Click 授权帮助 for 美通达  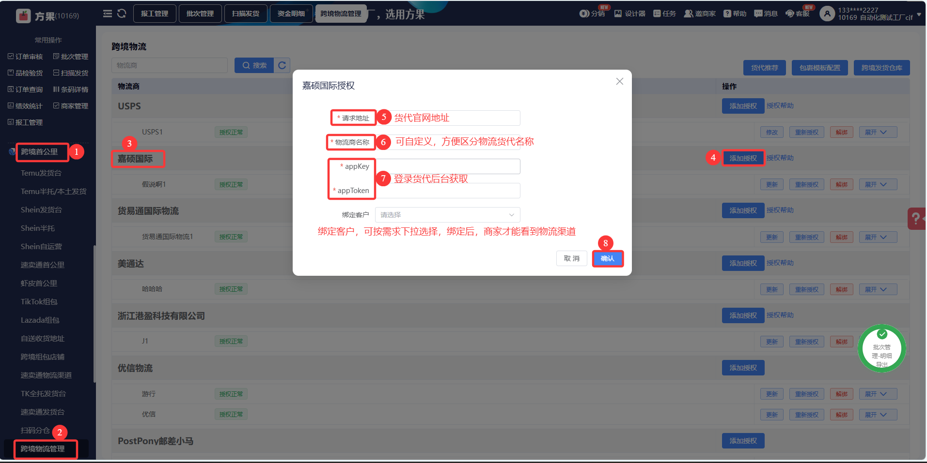(x=780, y=263)
